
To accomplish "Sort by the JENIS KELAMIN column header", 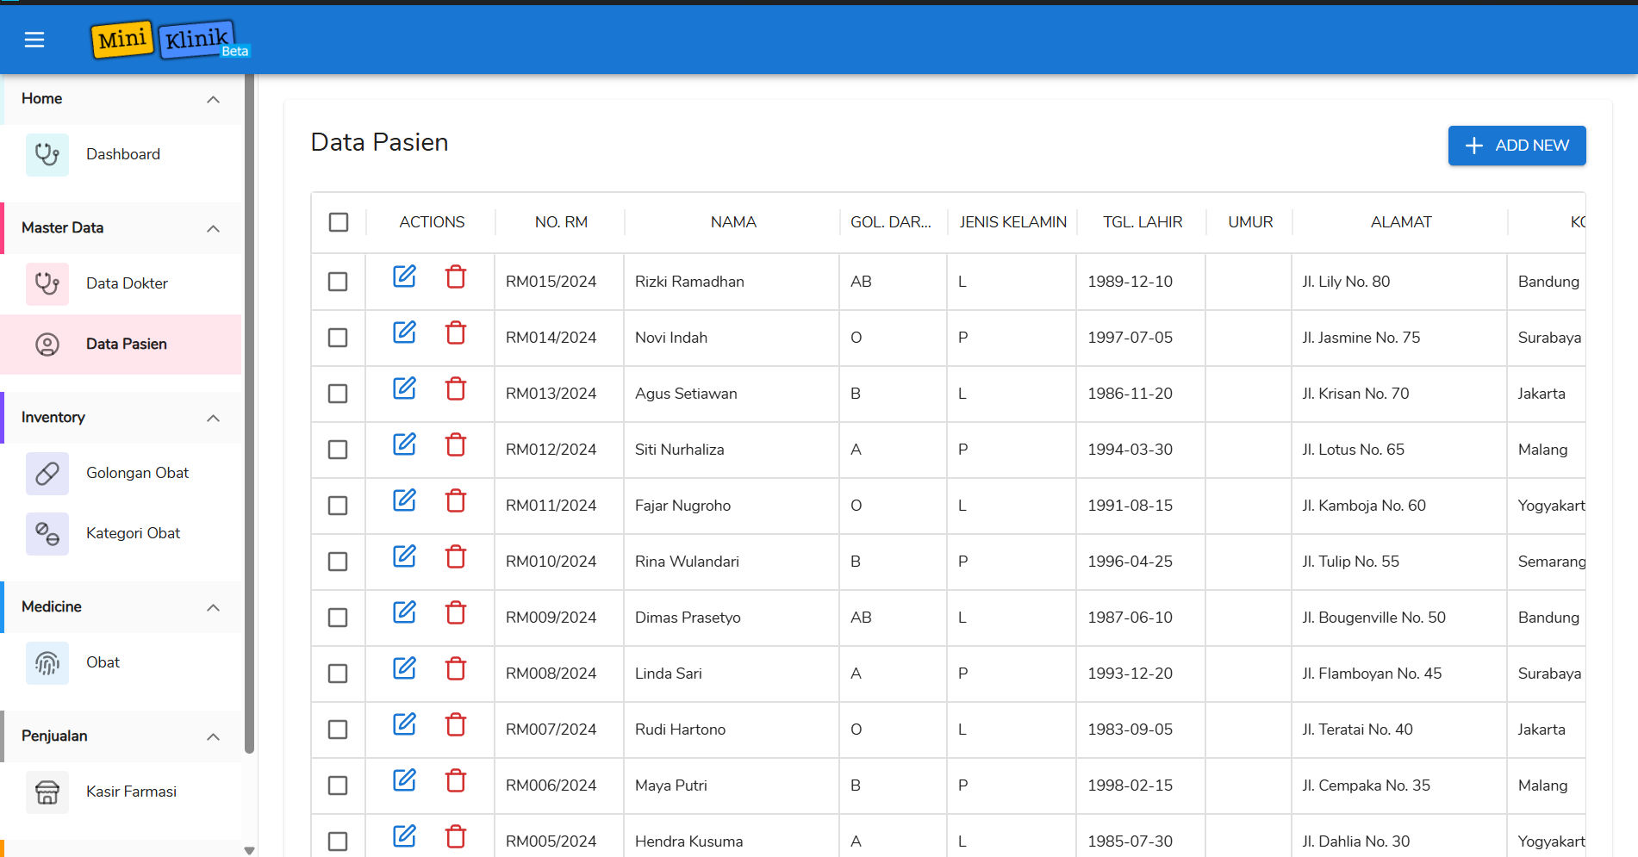I will pyautogui.click(x=1012, y=222).
